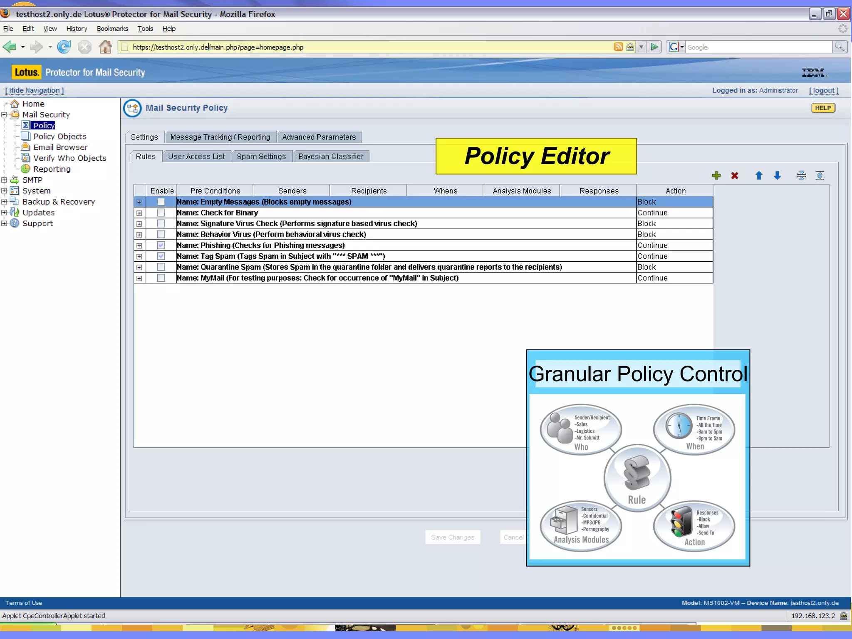Viewport: 852px width, 639px height.
Task: Expand the SMTP tree node
Action: point(4,180)
